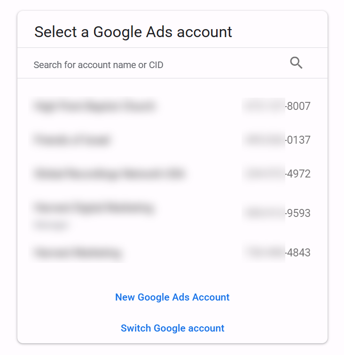This screenshot has height=355, width=344.
Task: Open the account with CID ending 9593
Action: pyautogui.click(x=172, y=213)
